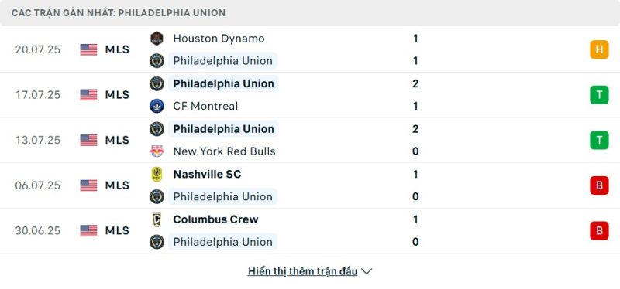The width and height of the screenshot is (620, 289).
Task: Click the MLS league label on 17.07.25 row
Action: click(x=117, y=95)
